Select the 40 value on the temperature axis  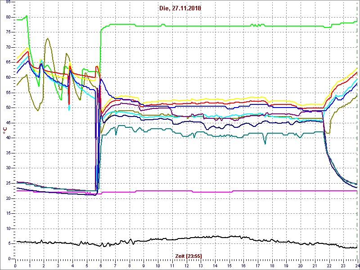coord(8,138)
